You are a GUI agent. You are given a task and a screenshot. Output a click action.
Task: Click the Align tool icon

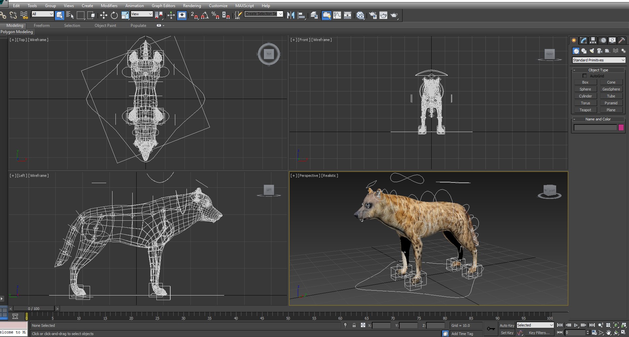[x=302, y=15]
